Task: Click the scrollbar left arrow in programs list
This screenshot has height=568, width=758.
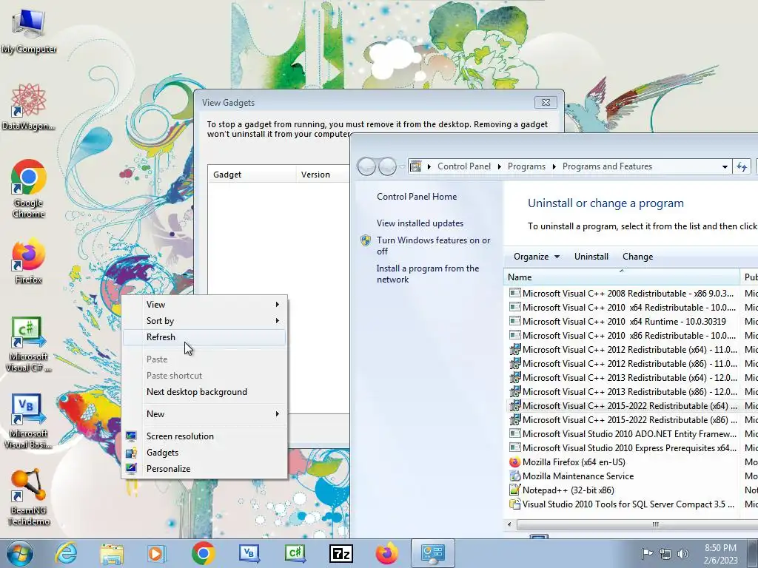Action: tap(509, 524)
